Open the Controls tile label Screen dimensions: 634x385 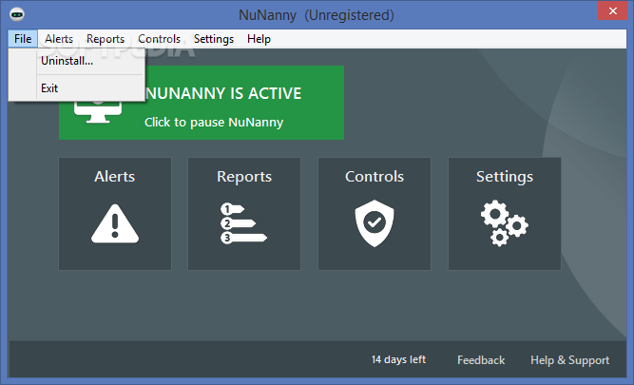pyautogui.click(x=375, y=177)
